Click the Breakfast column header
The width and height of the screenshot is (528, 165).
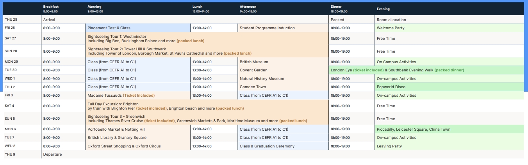pyautogui.click(x=51, y=9)
